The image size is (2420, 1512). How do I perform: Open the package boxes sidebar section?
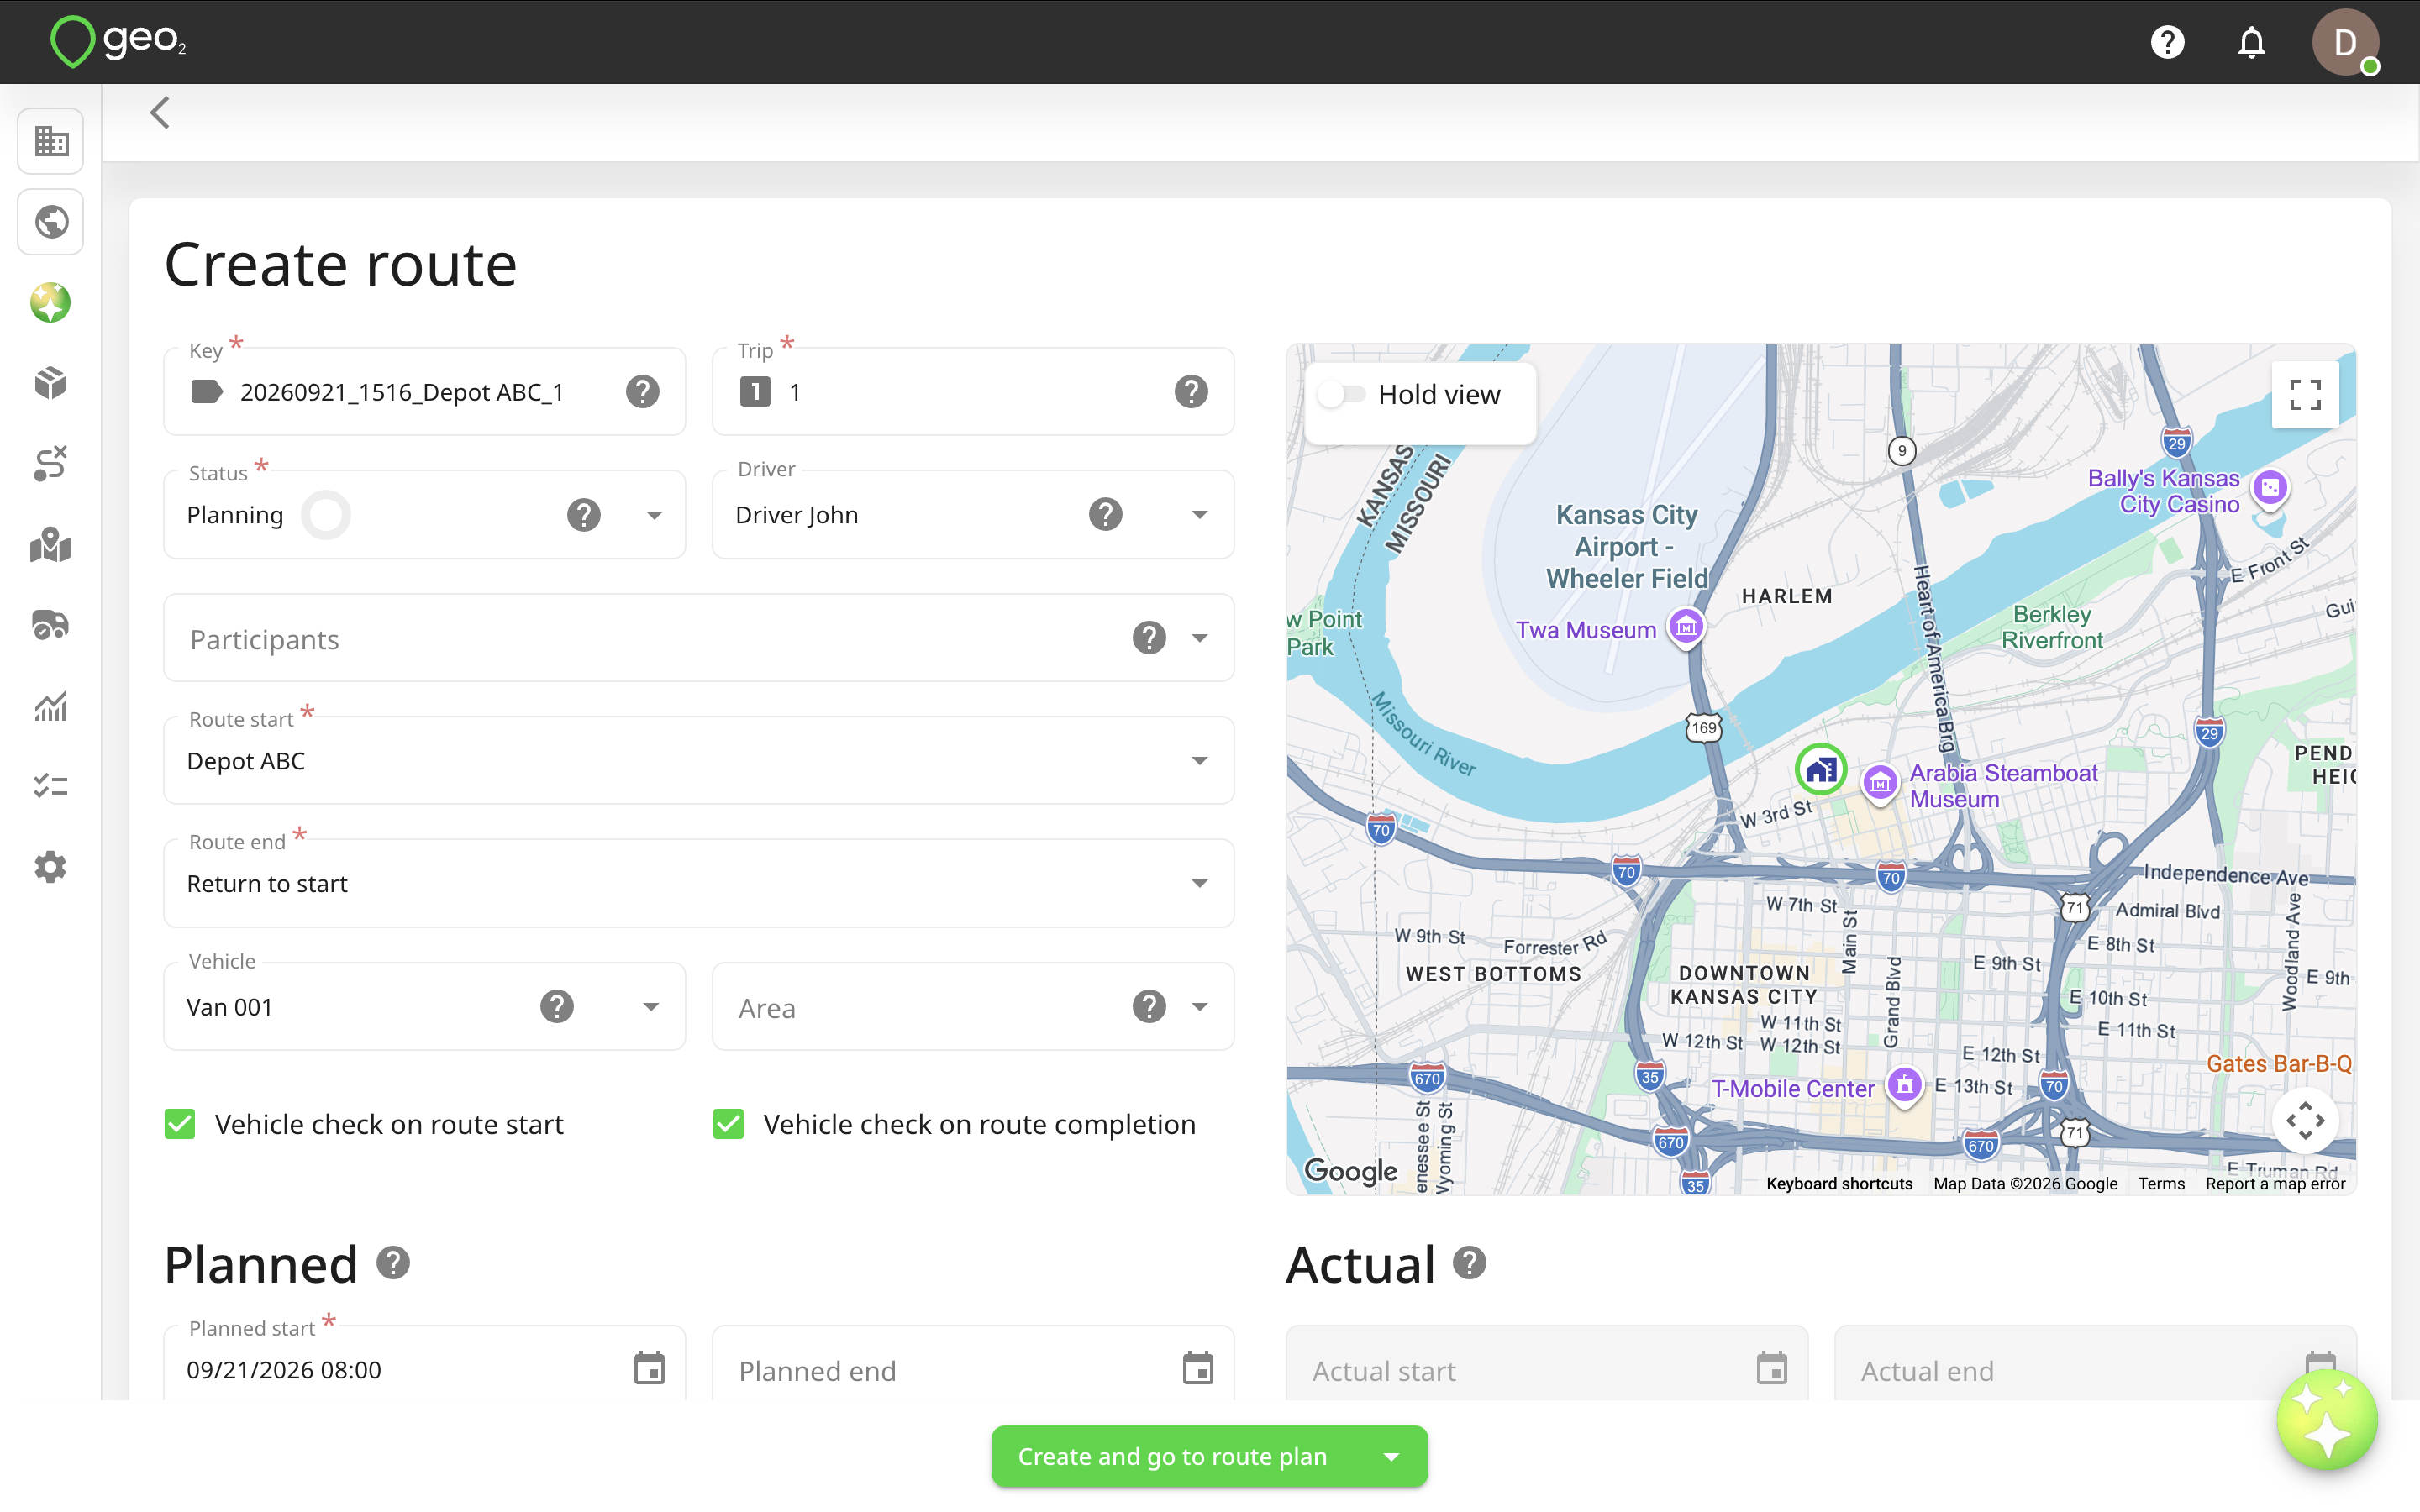coord(51,383)
